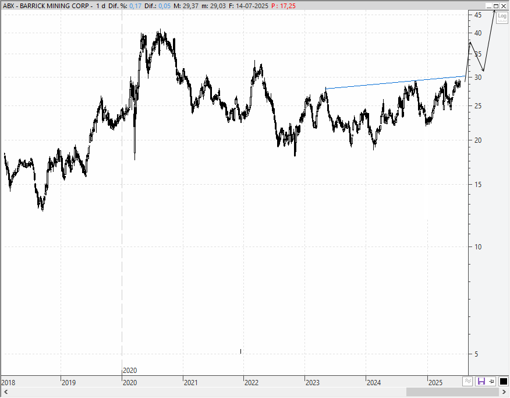The width and height of the screenshot is (510, 398).
Task: Click the horizontal scrollbar right arrow
Action: pos(505,392)
